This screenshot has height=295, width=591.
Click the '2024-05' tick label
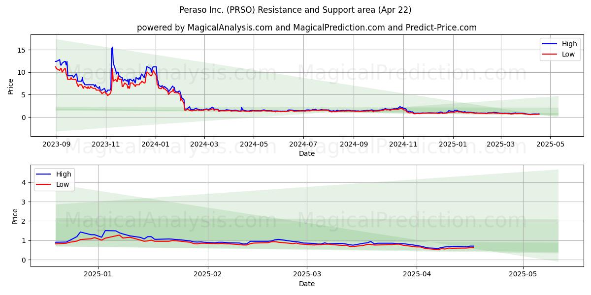click(254, 145)
